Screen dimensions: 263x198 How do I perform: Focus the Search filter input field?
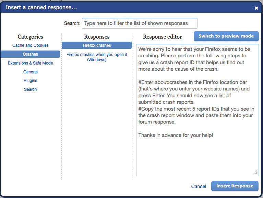click(140, 23)
